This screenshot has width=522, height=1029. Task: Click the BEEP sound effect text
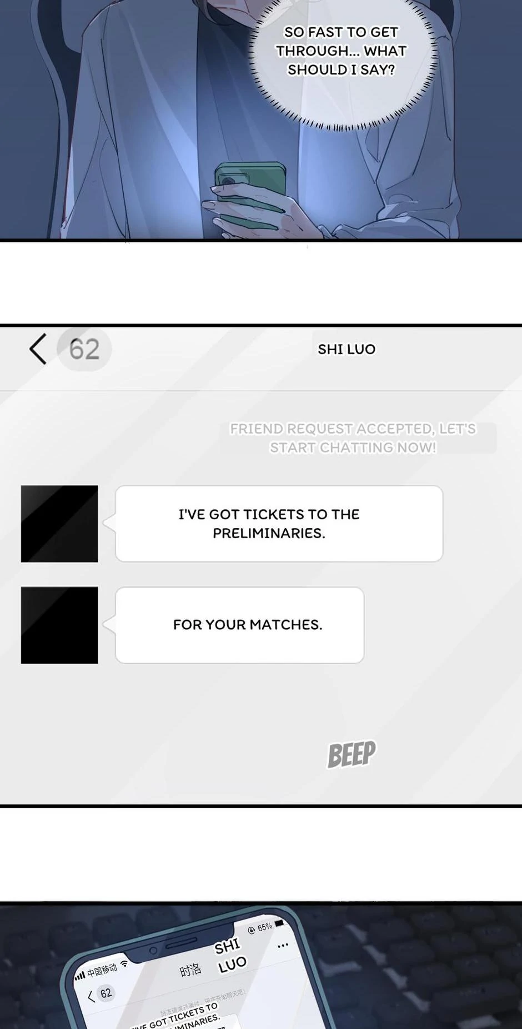tap(352, 754)
